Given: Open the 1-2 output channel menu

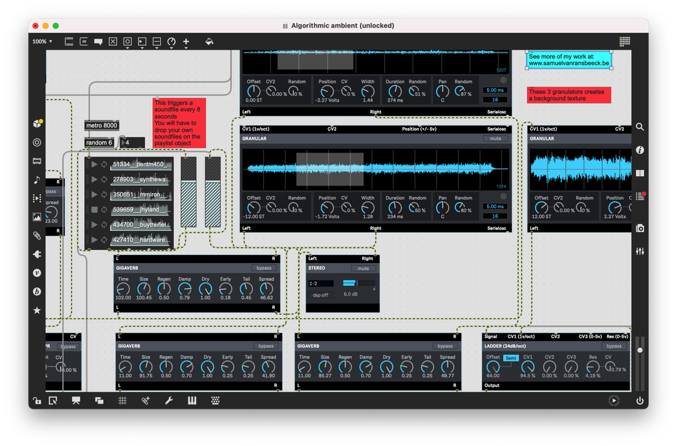Looking at the screenshot, I should [x=321, y=283].
